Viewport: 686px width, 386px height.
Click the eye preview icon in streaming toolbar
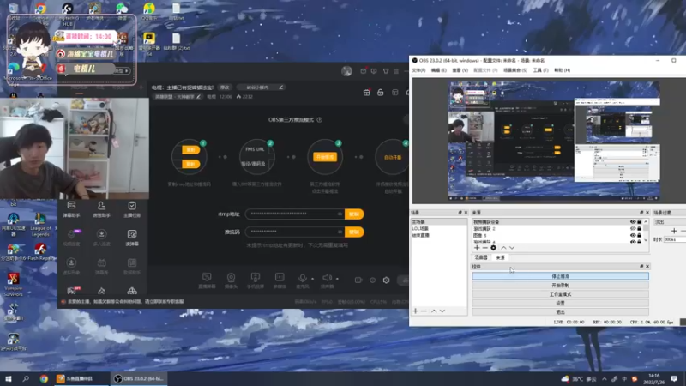(372, 280)
